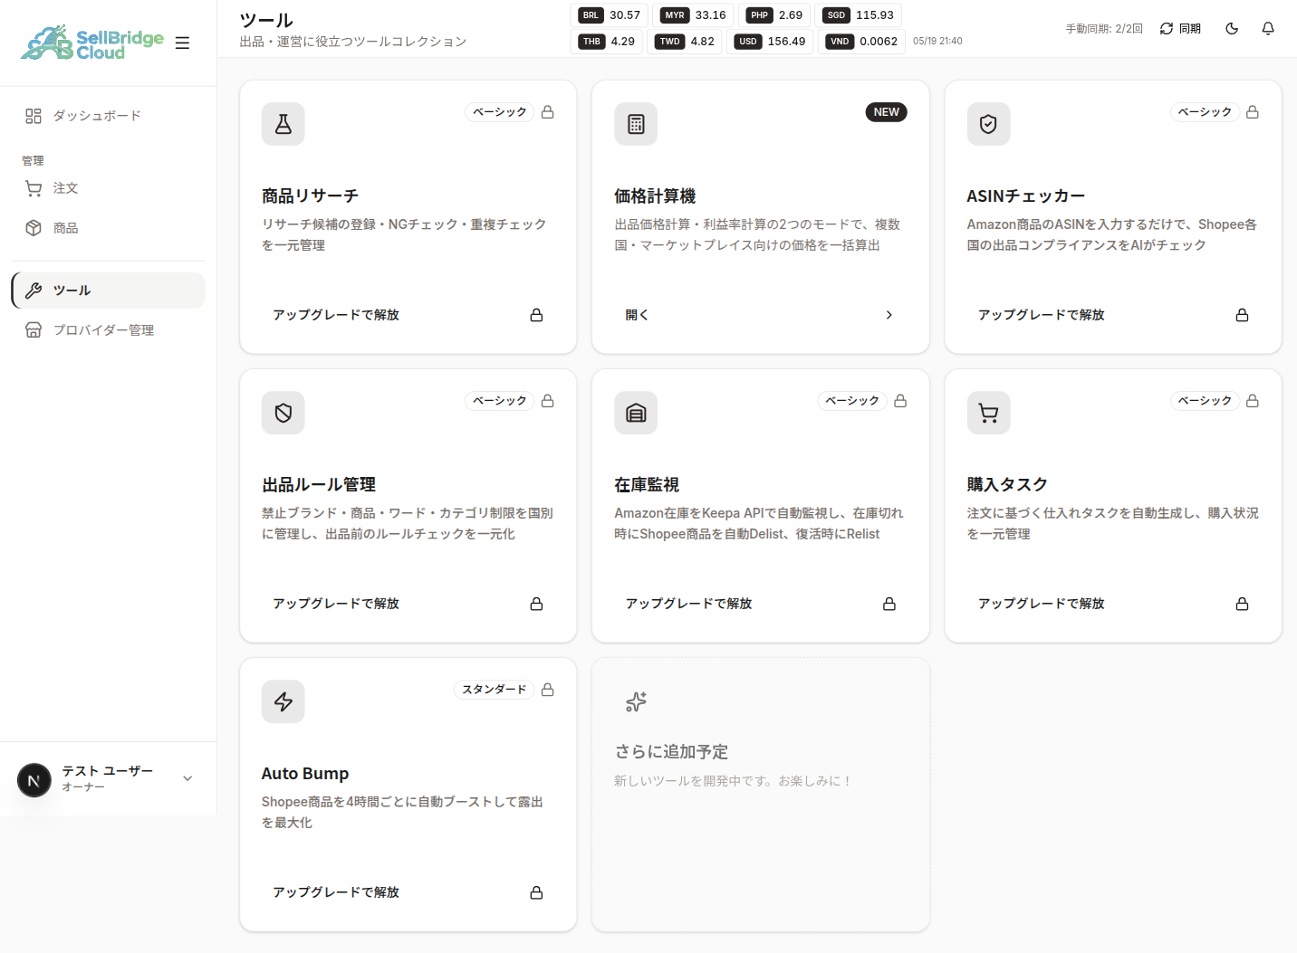1297x953 pixels.
Task: Click the 同期 sync button
Action: [x=1180, y=29]
